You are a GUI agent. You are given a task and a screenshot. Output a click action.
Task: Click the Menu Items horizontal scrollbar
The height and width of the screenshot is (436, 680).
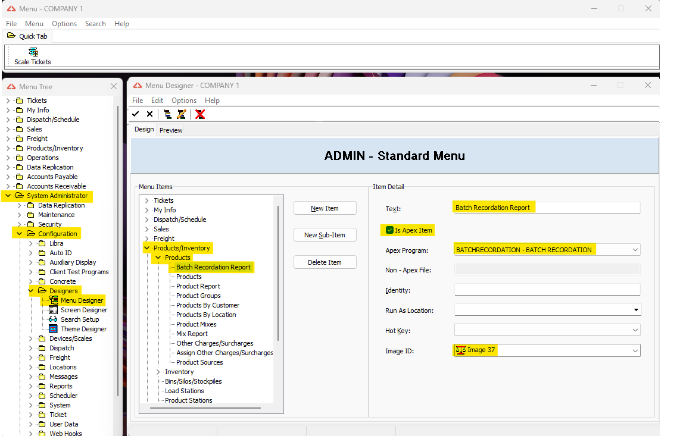click(x=205, y=408)
